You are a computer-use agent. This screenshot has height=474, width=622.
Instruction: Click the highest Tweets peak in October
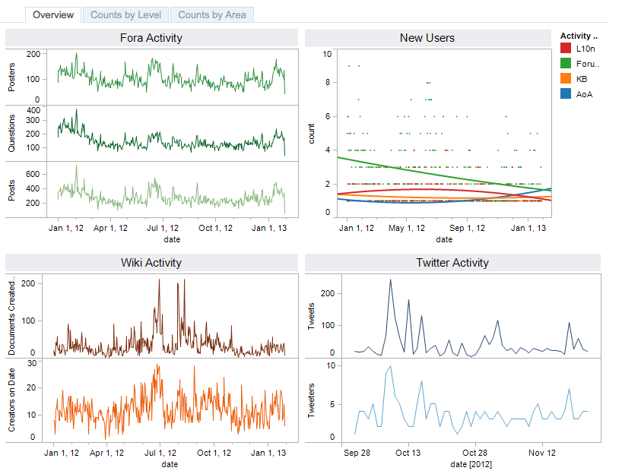pyautogui.click(x=390, y=280)
